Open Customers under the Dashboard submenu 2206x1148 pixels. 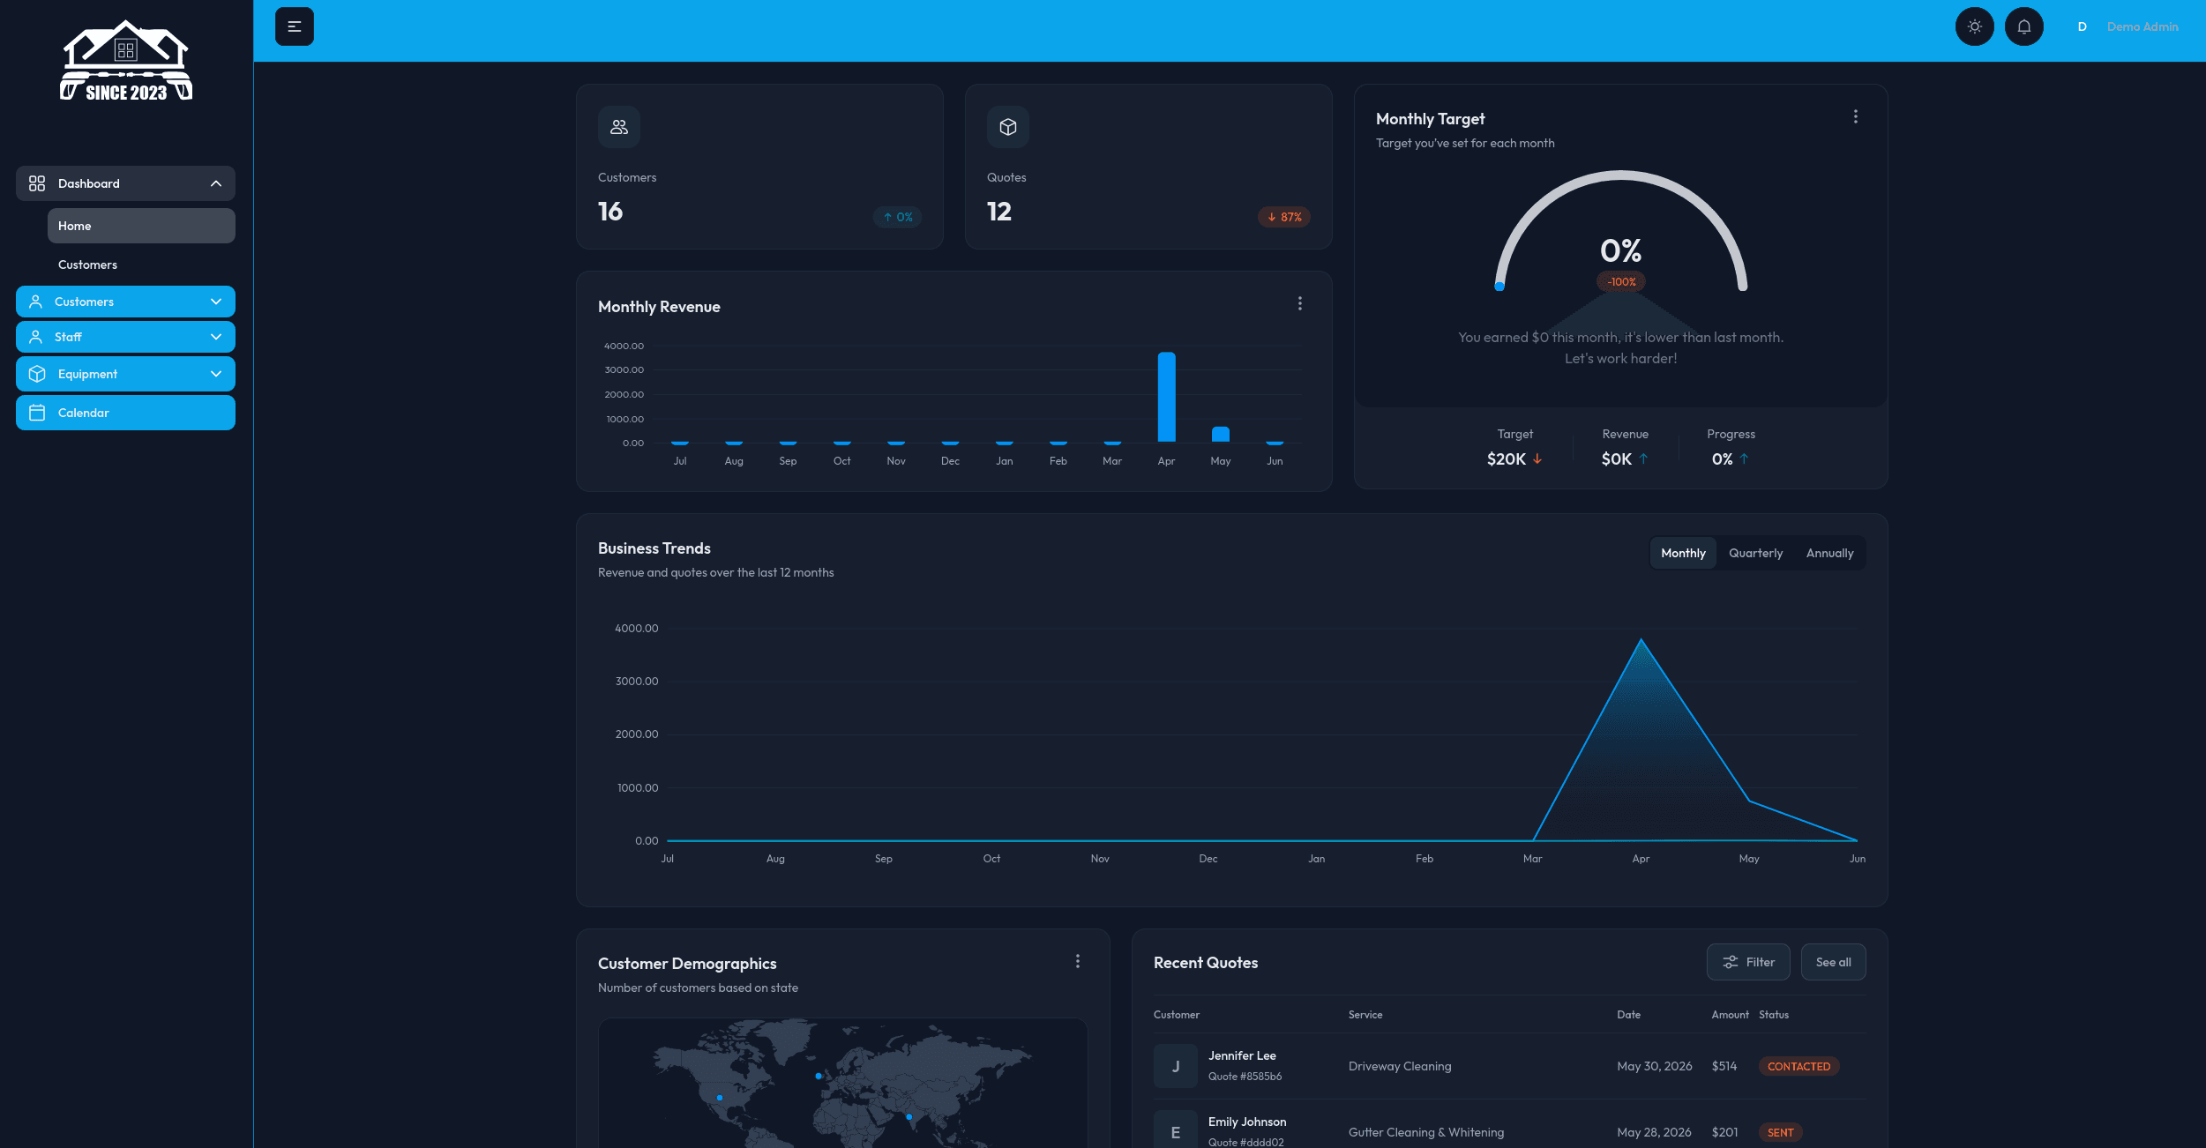pos(141,265)
